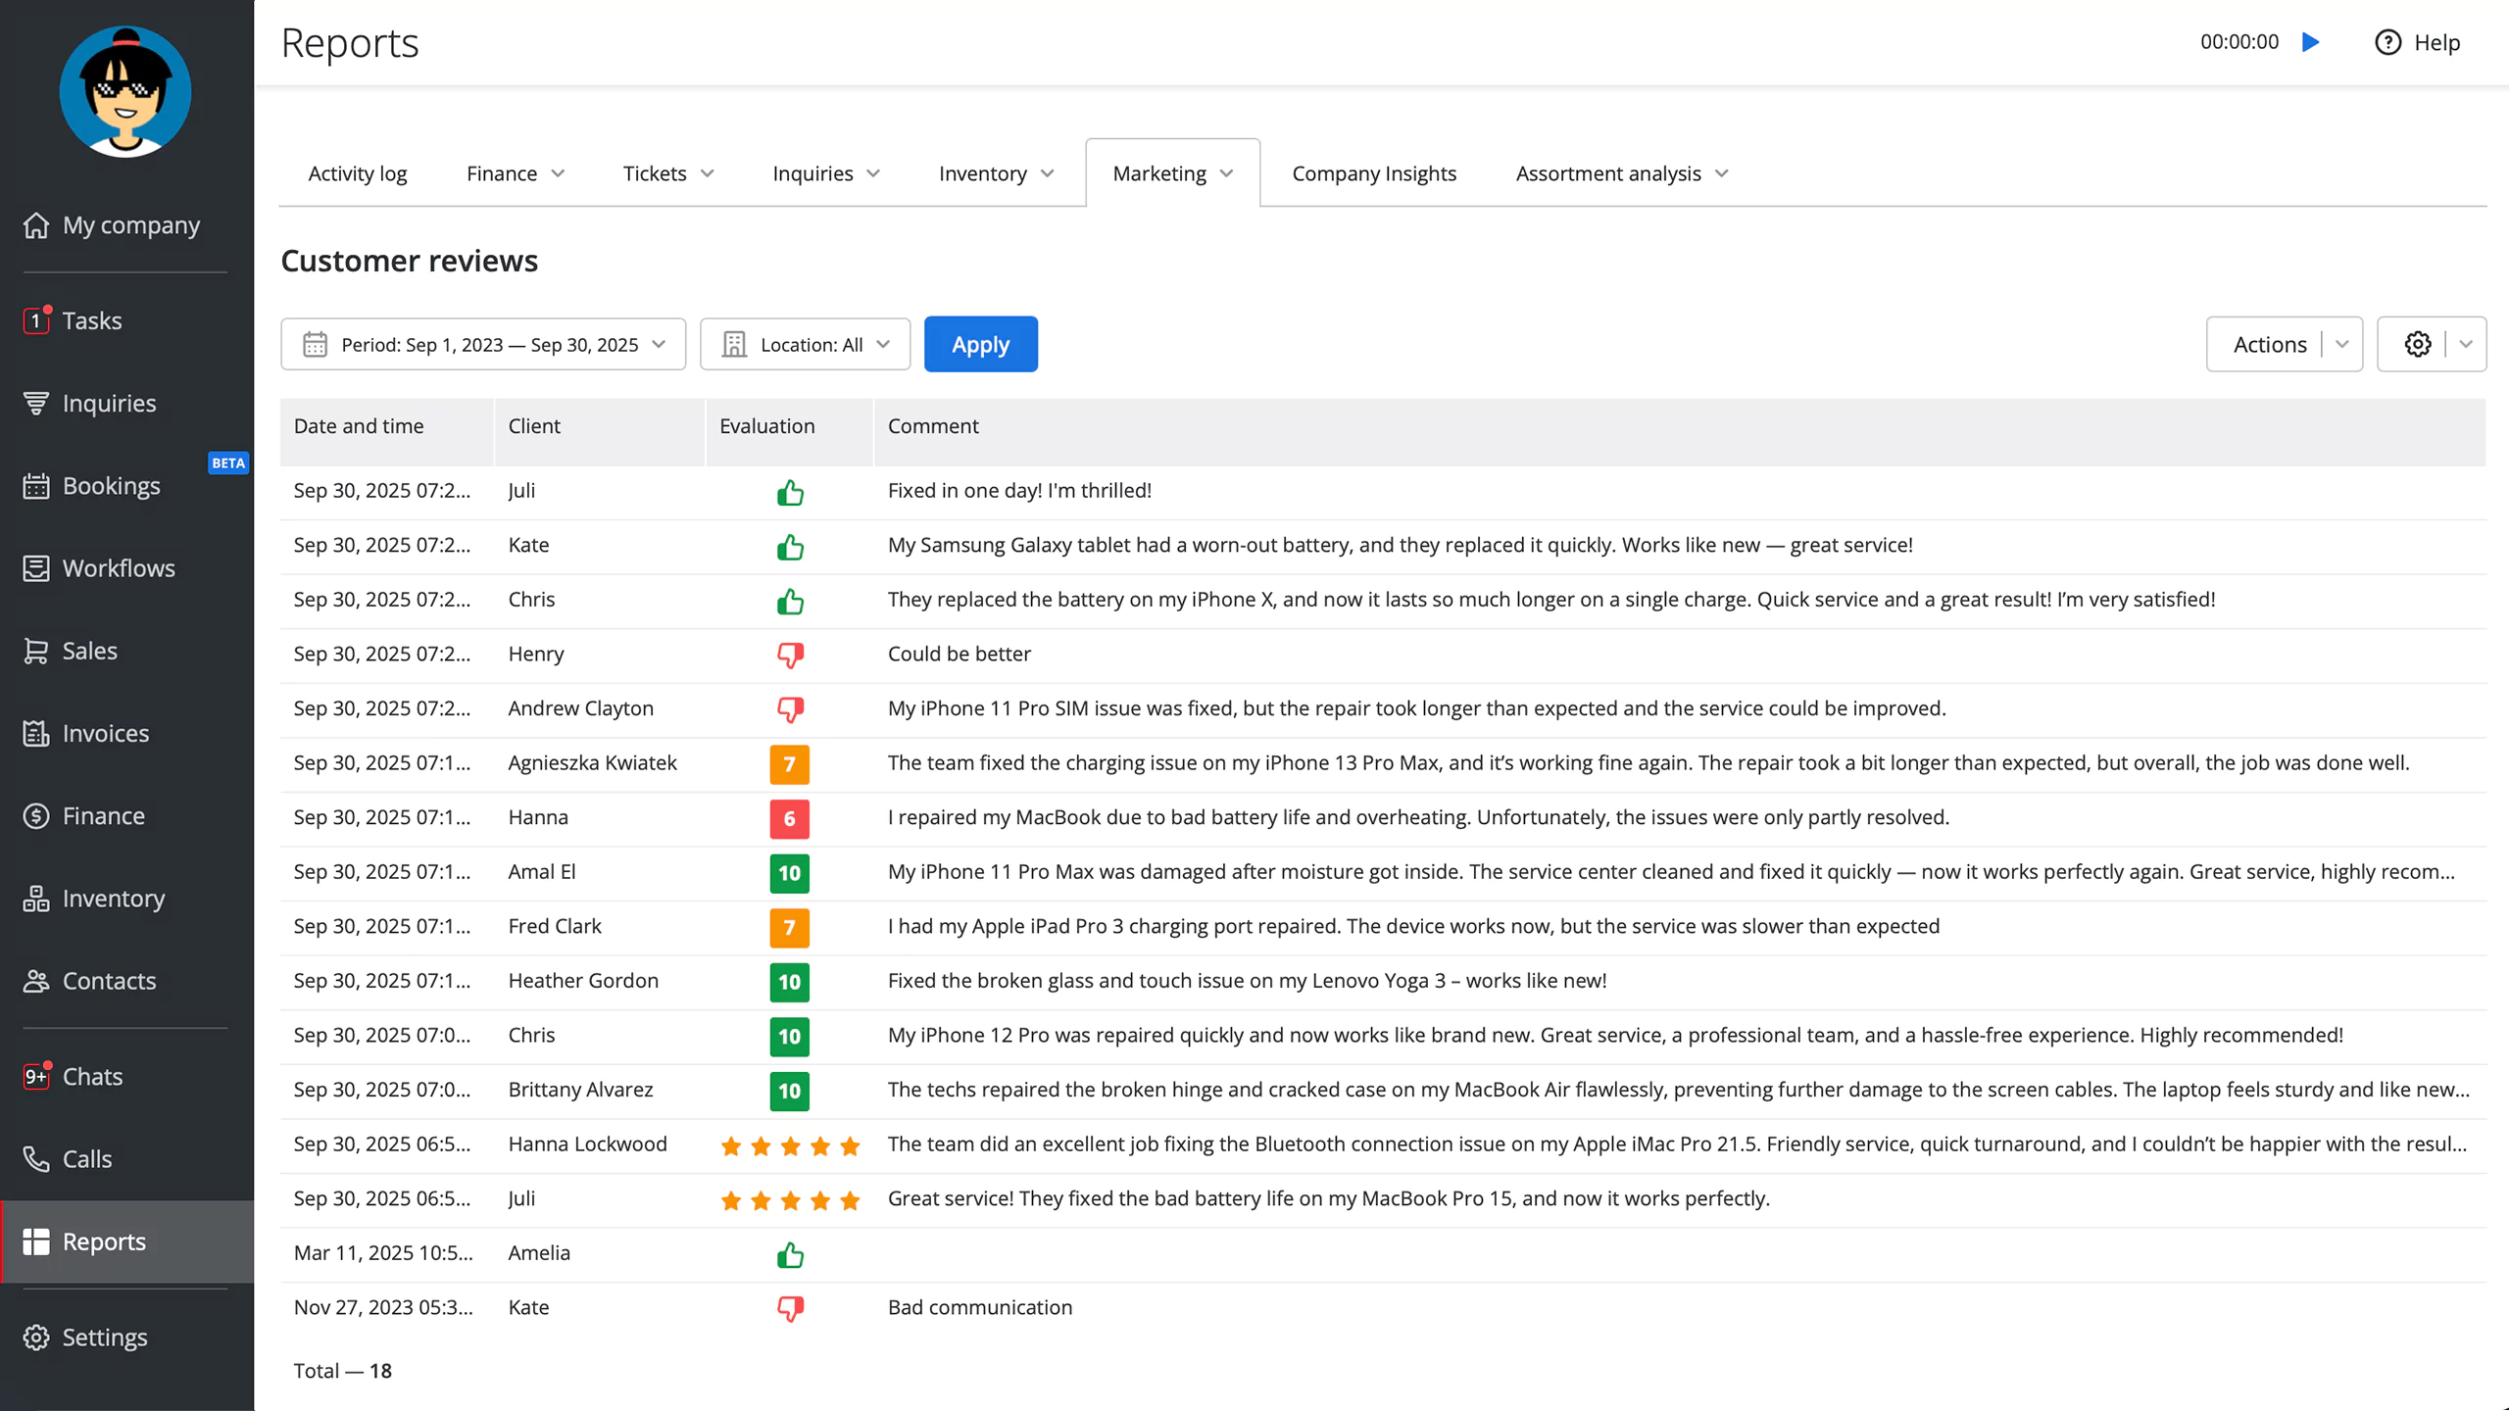2509x1411 pixels.
Task: Open the Location: All dropdown
Action: [x=805, y=344]
